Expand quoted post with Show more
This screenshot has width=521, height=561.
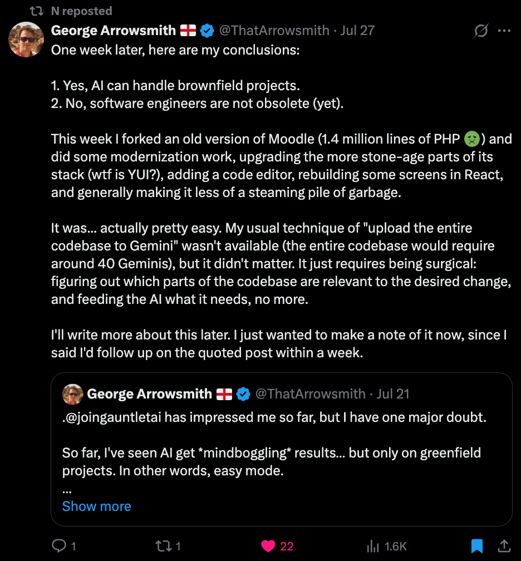97,506
